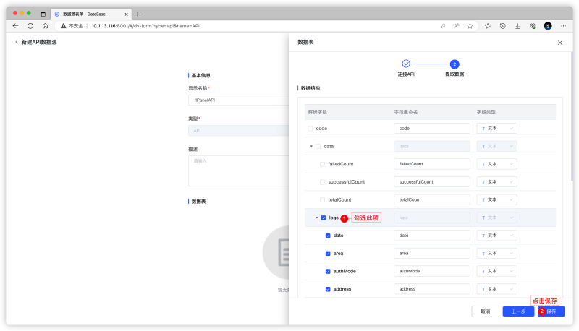Bookmark page with star icon
Screen dimensions: 579x331
tap(470, 26)
